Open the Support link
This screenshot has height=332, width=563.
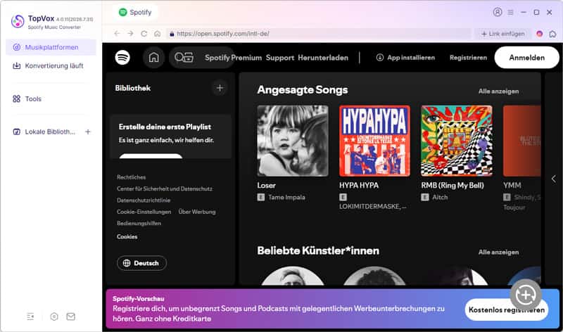279,58
